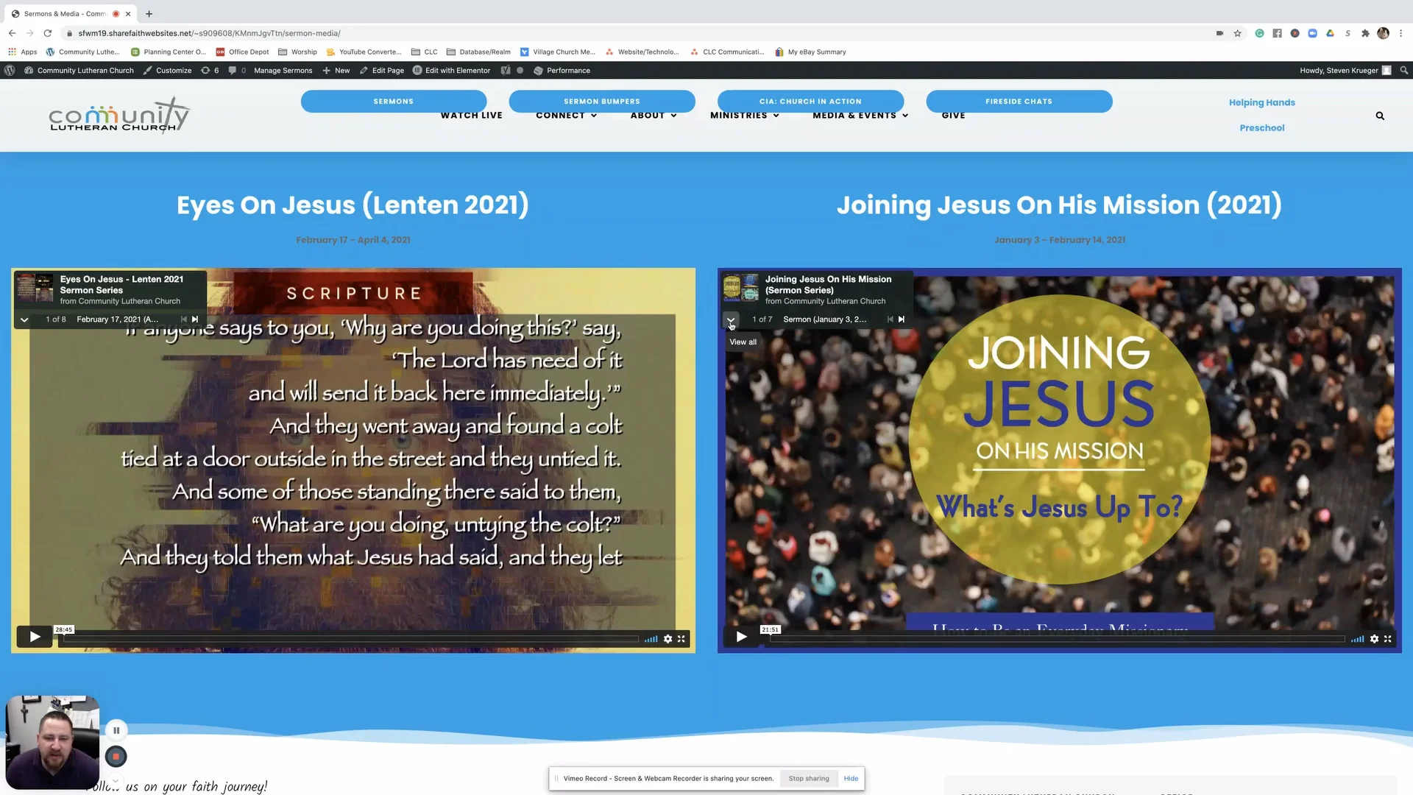The width and height of the screenshot is (1413, 795).
Task: Open the Sermons tab button
Action: point(394,102)
